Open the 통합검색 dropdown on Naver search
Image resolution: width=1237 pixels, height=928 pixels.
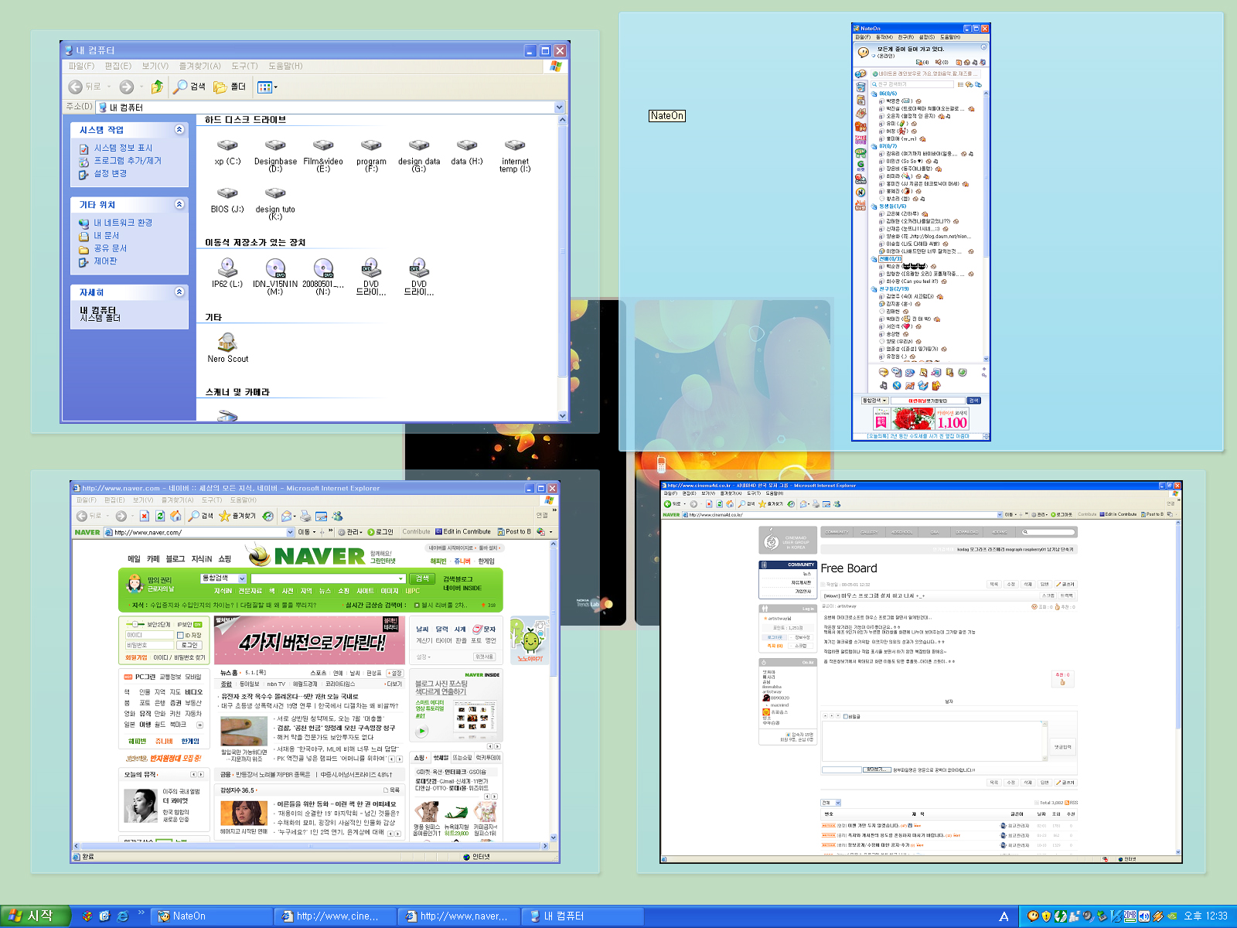[x=242, y=578]
